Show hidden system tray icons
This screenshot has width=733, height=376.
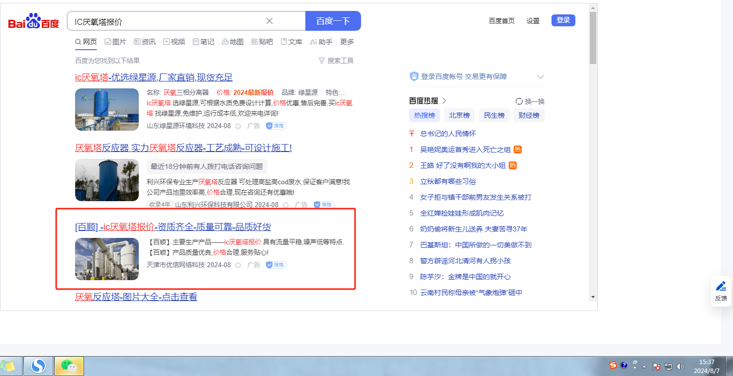pyautogui.click(x=644, y=367)
